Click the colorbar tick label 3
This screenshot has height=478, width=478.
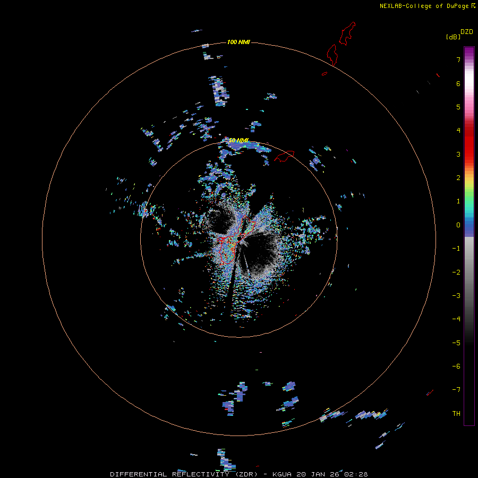(x=458, y=154)
